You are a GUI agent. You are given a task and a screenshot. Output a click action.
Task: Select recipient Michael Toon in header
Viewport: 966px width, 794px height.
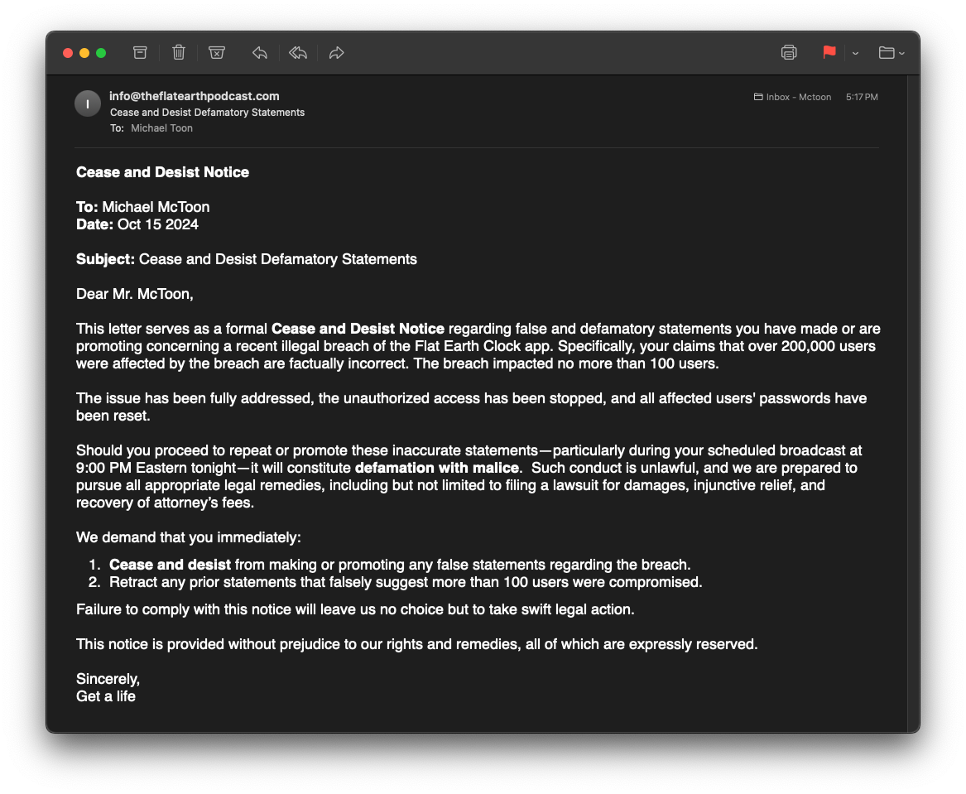coord(161,128)
